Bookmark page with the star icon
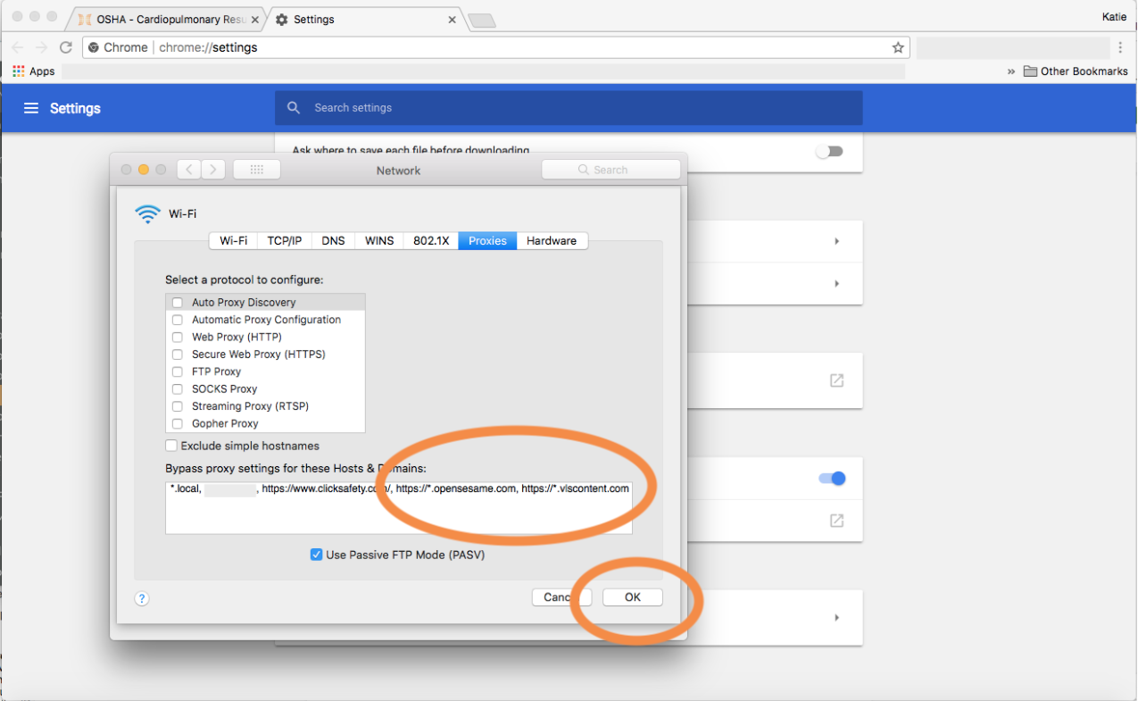 [898, 47]
